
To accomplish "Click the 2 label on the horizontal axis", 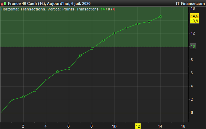I will tap(23, 126).
